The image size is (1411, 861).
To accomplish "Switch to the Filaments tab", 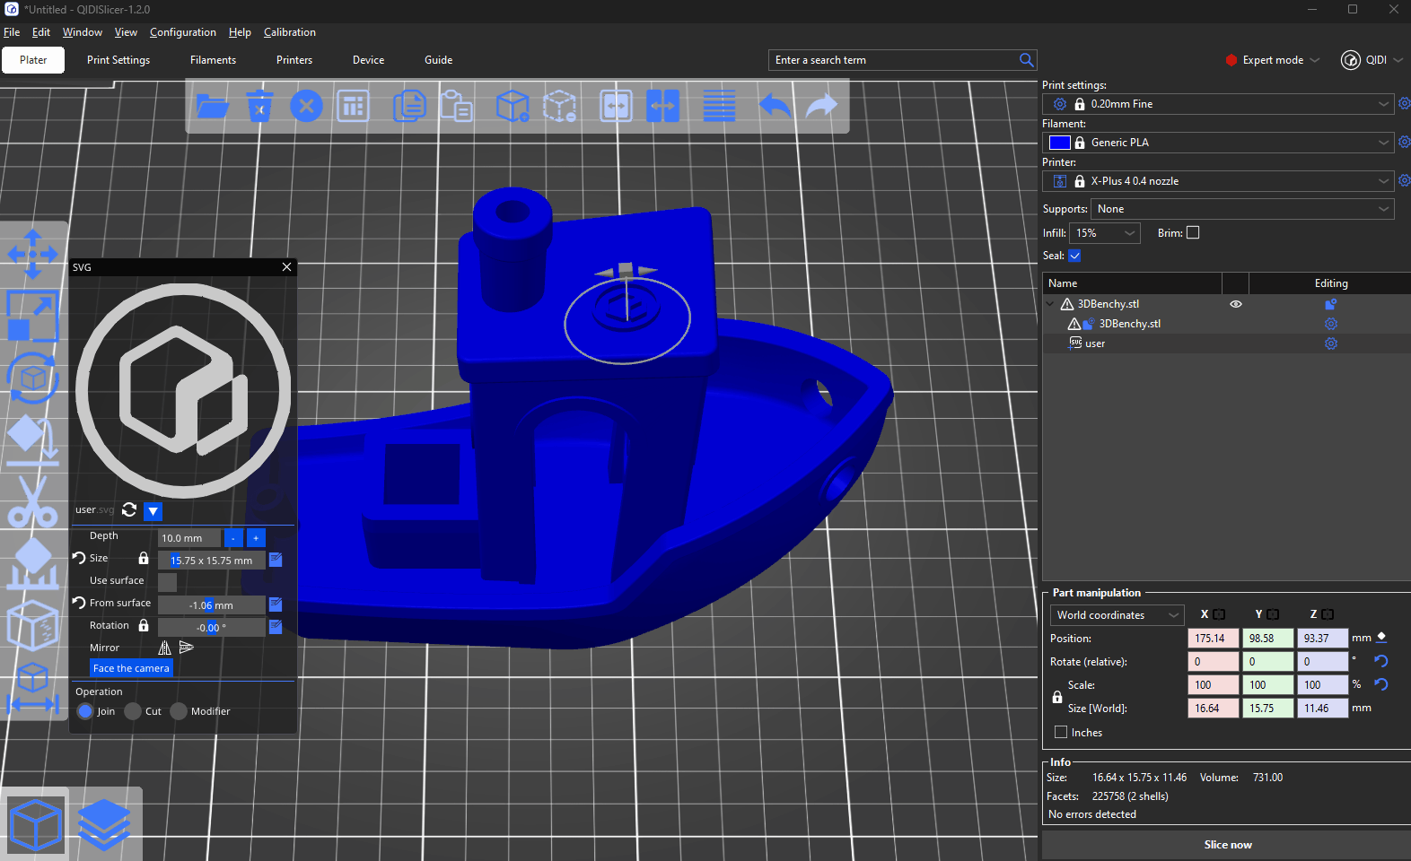I will (213, 60).
